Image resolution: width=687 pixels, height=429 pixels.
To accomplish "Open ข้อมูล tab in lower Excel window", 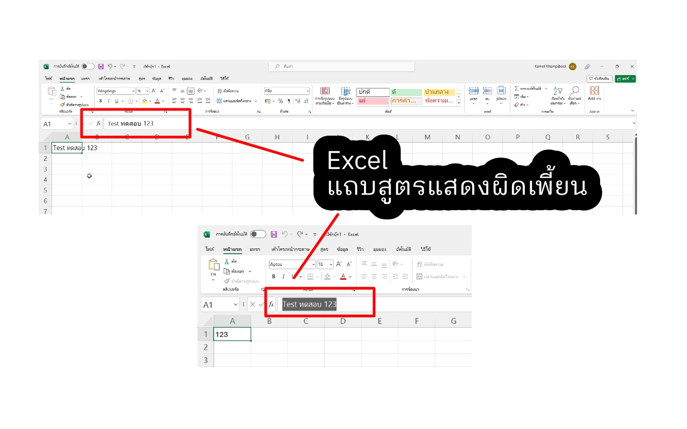I will (342, 249).
